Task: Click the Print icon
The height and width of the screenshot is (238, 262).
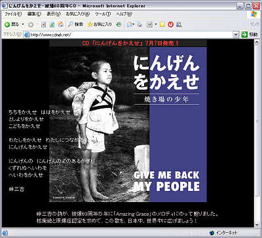Action: (x=140, y=25)
